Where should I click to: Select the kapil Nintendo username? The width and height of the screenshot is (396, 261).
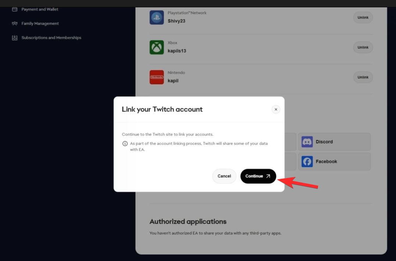[x=173, y=81]
